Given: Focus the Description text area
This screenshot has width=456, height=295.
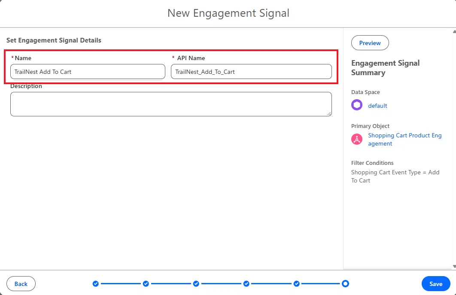Looking at the screenshot, I should pyautogui.click(x=171, y=104).
